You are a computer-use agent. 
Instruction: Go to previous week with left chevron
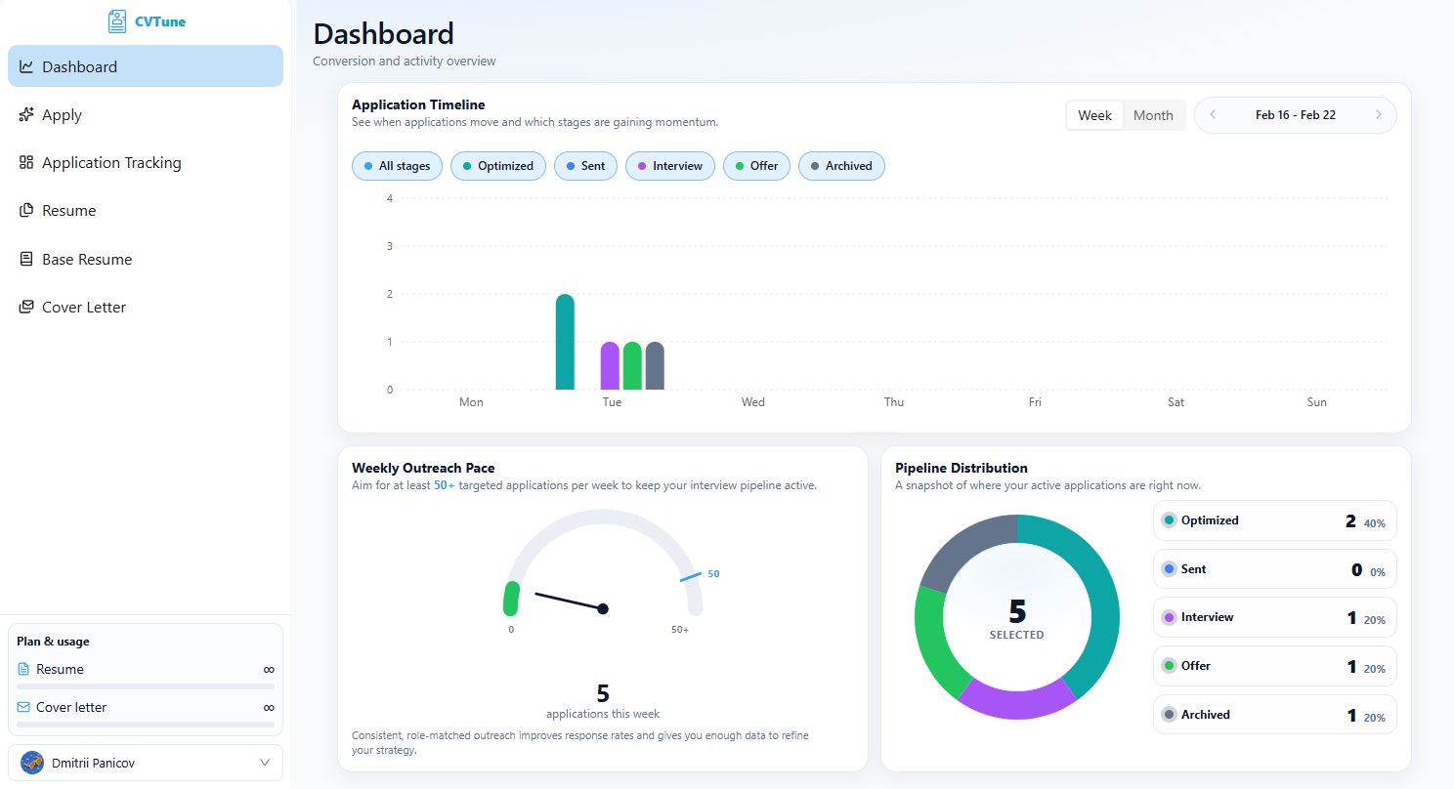coord(1213,115)
